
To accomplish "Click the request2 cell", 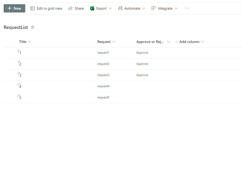I will (103, 64).
